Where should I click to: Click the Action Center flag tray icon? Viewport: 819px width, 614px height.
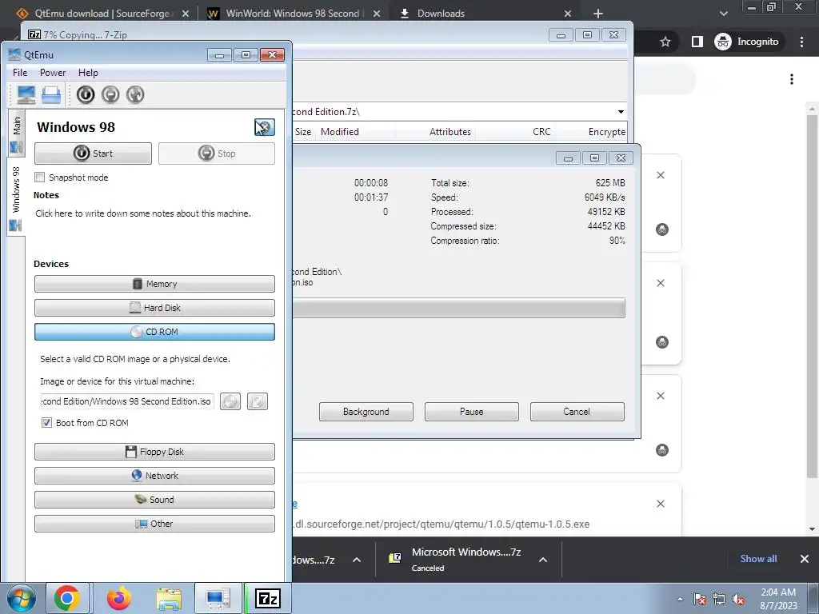700,600
